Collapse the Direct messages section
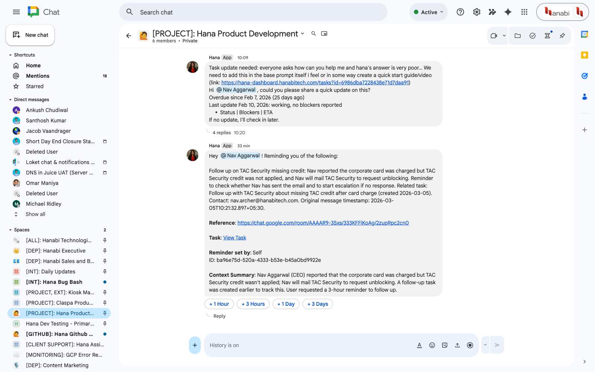Screen dimensions: 595x372 point(10,100)
